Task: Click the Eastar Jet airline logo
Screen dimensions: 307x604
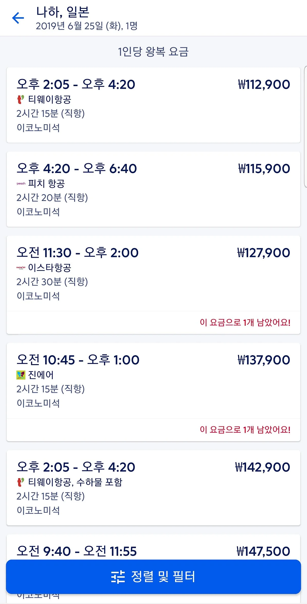Action: 21,268
